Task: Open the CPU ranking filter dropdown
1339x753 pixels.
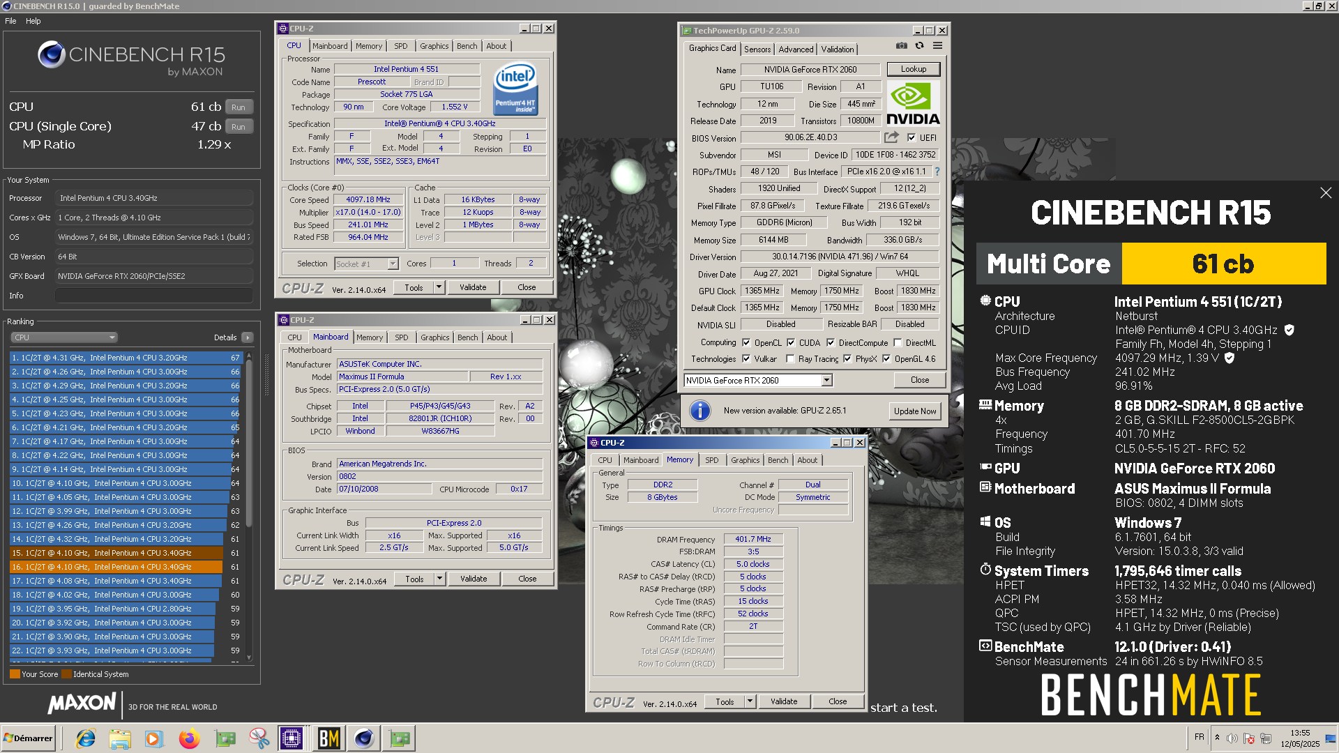Action: [x=63, y=337]
